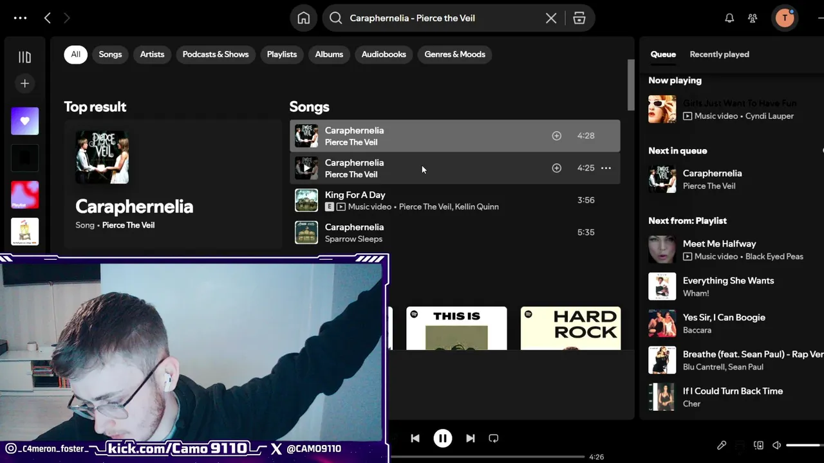Image resolution: width=824 pixels, height=463 pixels.
Task: Create a new playlist with plus icon
Action: click(24, 83)
